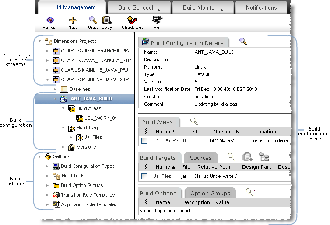Viewport: 330px width, 225px height.
Task: Tick the Jar Files build target checkbox
Action: pyautogui.click(x=144, y=176)
